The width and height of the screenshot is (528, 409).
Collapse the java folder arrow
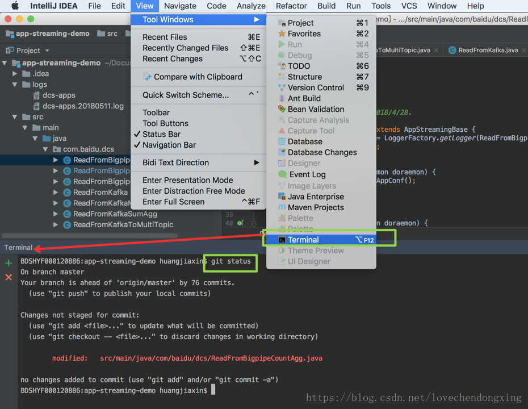pos(35,139)
